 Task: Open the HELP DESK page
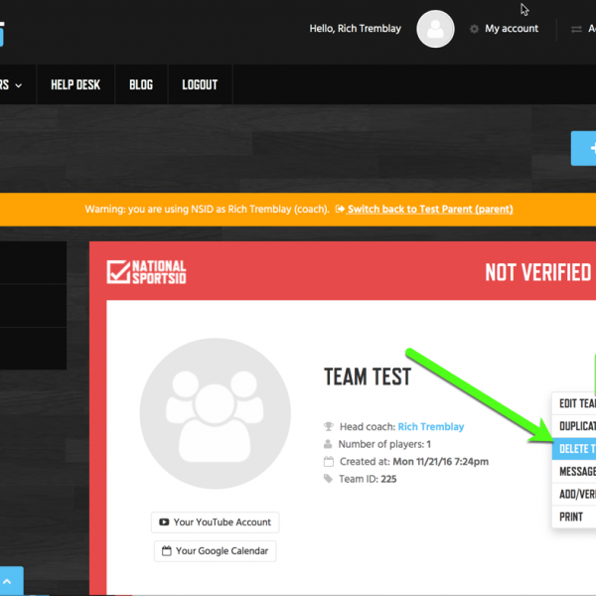point(75,84)
